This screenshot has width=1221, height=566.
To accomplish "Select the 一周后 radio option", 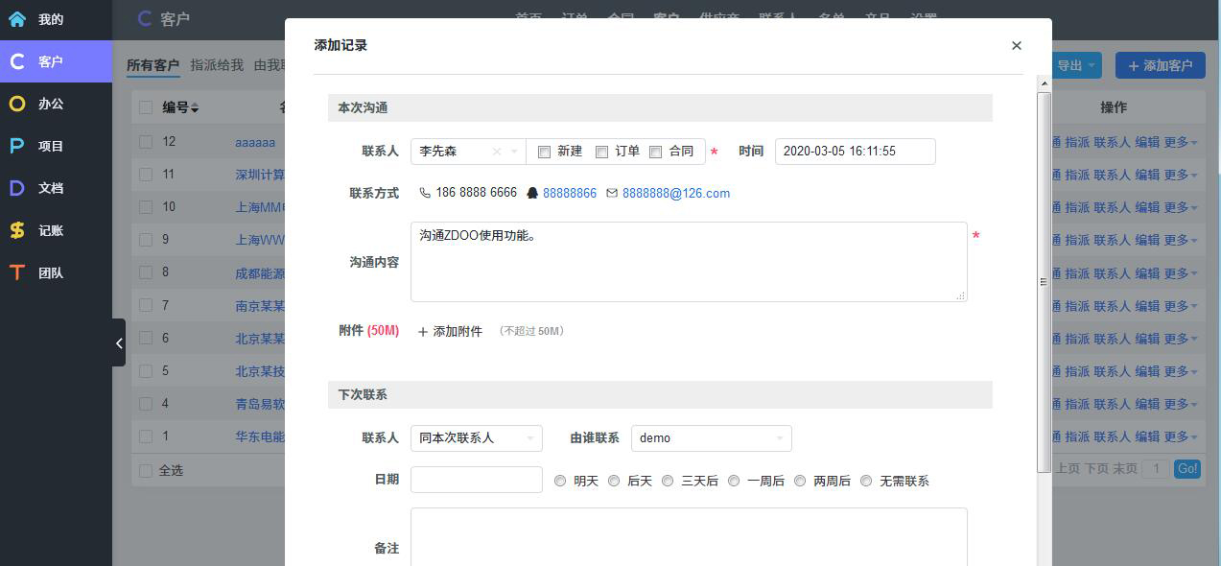I will [734, 481].
